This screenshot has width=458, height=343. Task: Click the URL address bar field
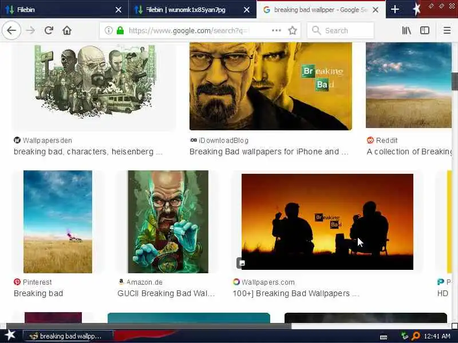[x=200, y=30]
